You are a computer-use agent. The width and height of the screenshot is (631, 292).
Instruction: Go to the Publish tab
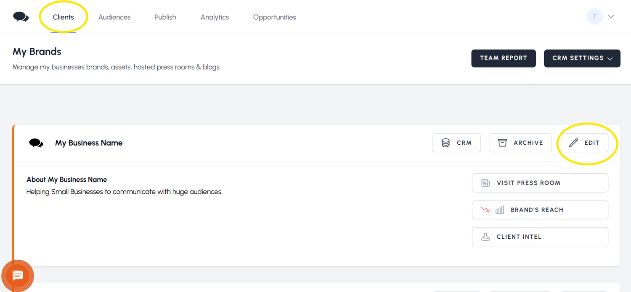coord(165,17)
